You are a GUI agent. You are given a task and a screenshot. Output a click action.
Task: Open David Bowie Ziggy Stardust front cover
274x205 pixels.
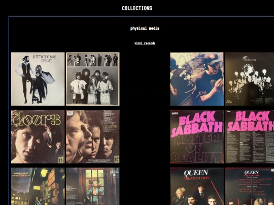tap(38, 186)
